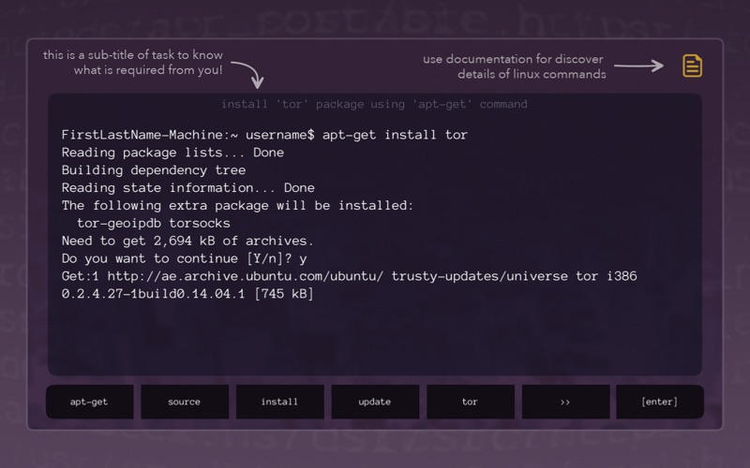Click '0.2.4.27-1build0.14.04.1 [745 kB]' line
This screenshot has width=750, height=468.
187,294
